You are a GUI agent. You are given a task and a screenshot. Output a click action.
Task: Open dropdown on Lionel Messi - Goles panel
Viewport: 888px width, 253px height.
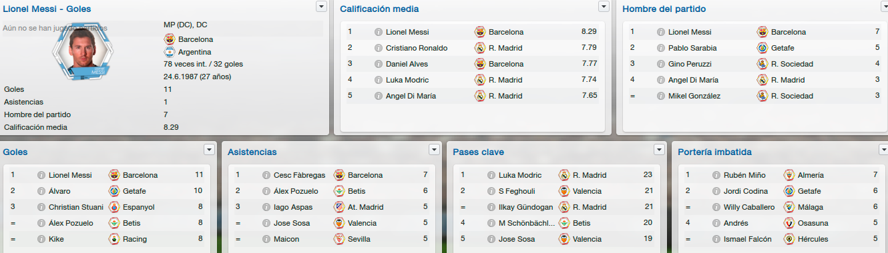321,7
